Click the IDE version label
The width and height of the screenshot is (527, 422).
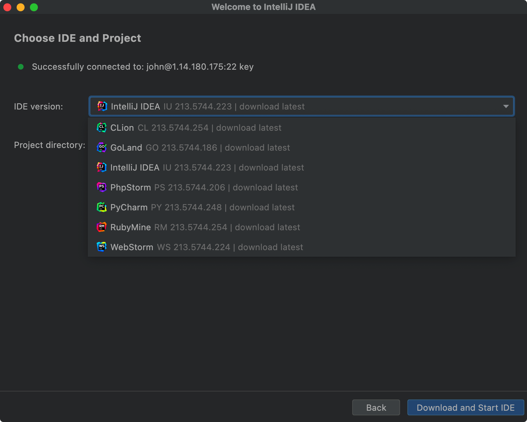(39, 106)
